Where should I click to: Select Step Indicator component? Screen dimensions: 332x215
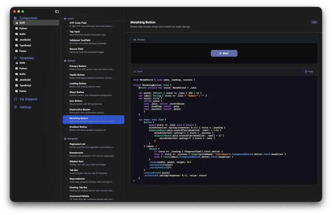pyautogui.click(x=94, y=180)
